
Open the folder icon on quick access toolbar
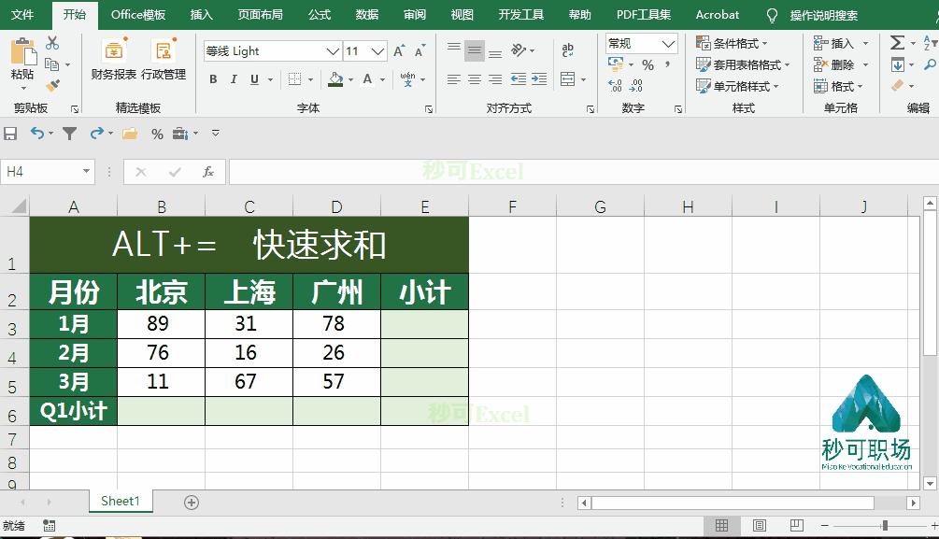pyautogui.click(x=128, y=134)
